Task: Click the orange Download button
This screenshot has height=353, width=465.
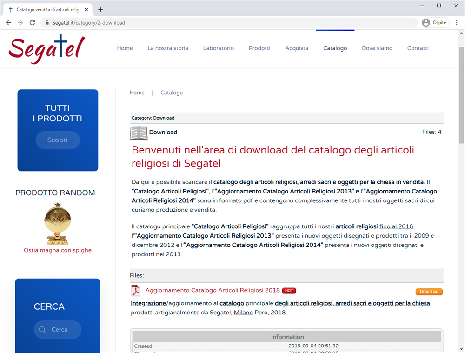Action: pyautogui.click(x=429, y=292)
